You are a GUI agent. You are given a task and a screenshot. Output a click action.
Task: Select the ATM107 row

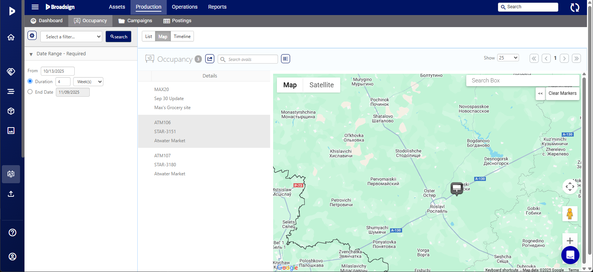click(204, 164)
